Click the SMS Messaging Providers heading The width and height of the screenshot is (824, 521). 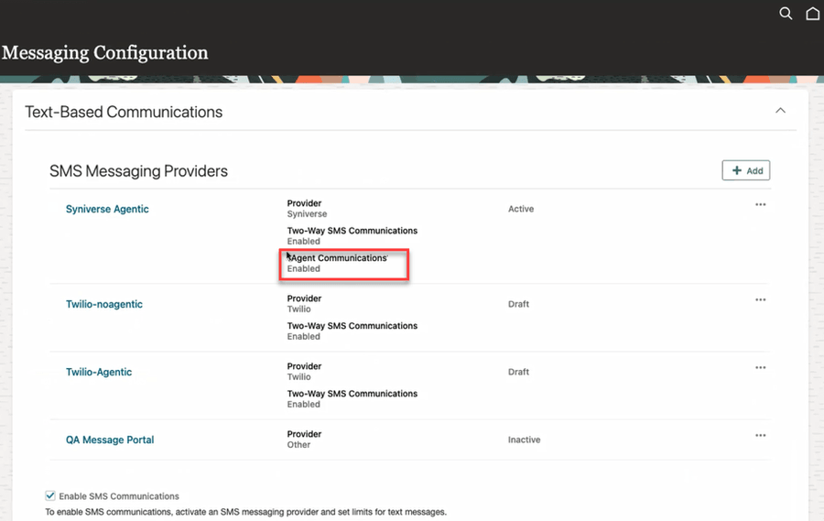[138, 171]
